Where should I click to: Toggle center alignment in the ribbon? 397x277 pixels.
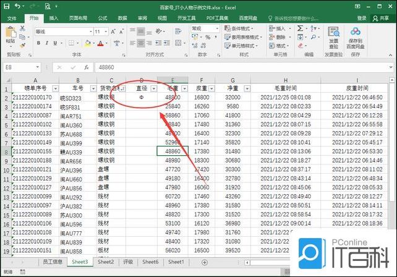point(142,43)
